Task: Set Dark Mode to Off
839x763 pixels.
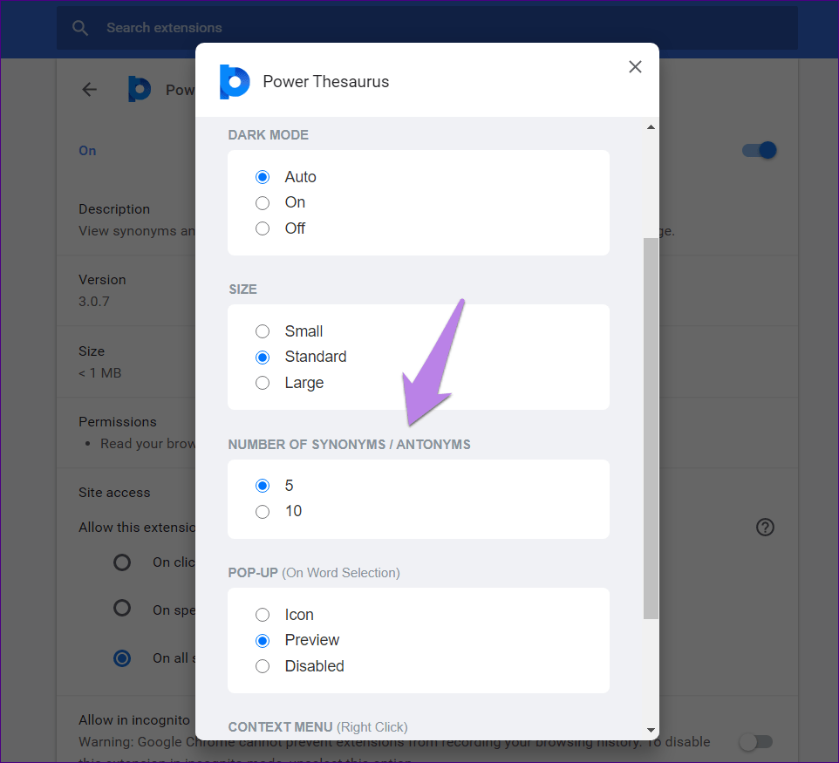Action: [x=263, y=228]
